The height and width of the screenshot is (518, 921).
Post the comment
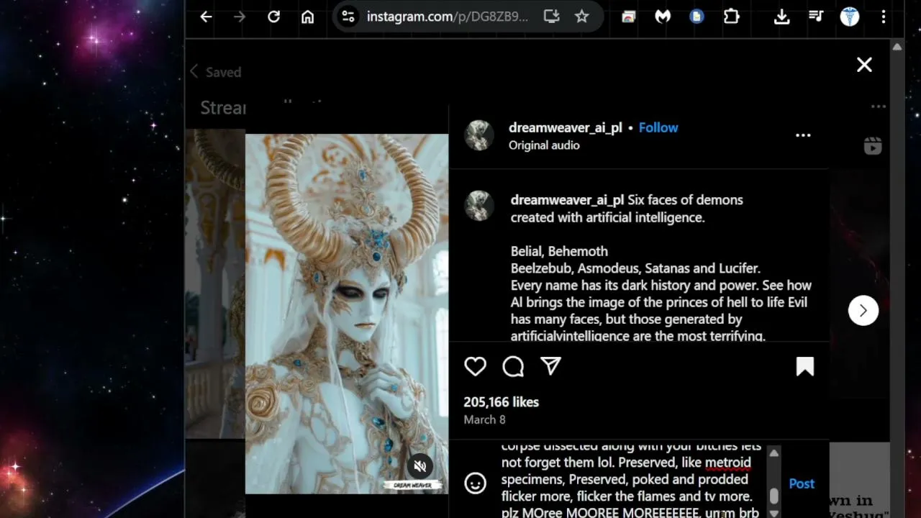point(802,483)
